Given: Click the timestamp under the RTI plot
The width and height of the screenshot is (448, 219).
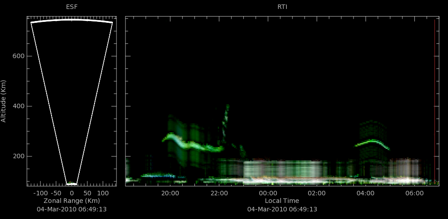Looking at the screenshot, I should [x=282, y=209].
